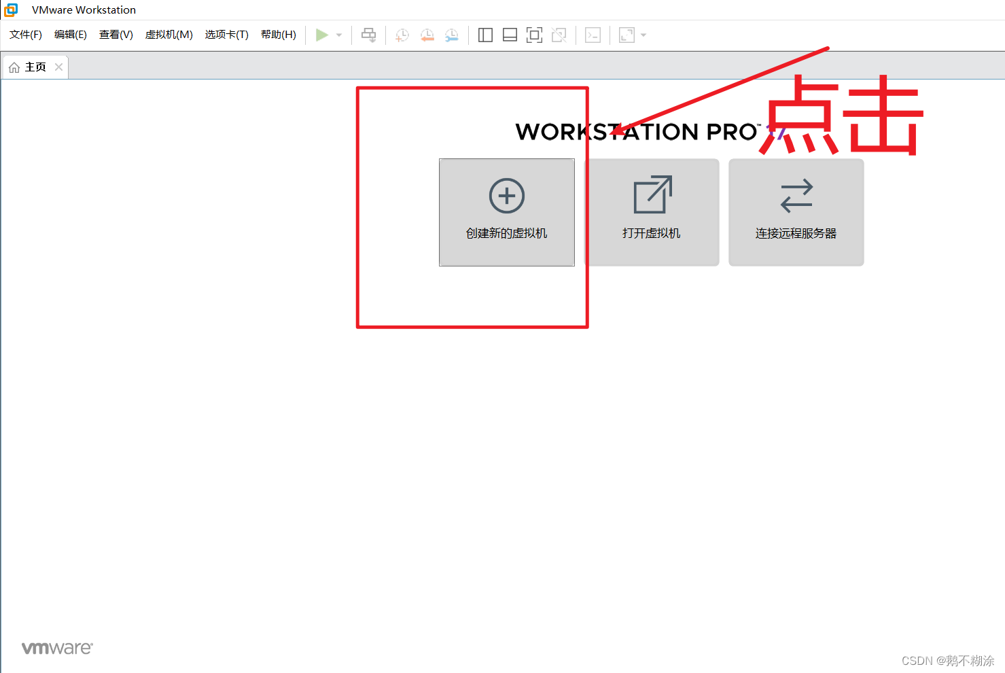Click the console view terminal icon

point(593,35)
